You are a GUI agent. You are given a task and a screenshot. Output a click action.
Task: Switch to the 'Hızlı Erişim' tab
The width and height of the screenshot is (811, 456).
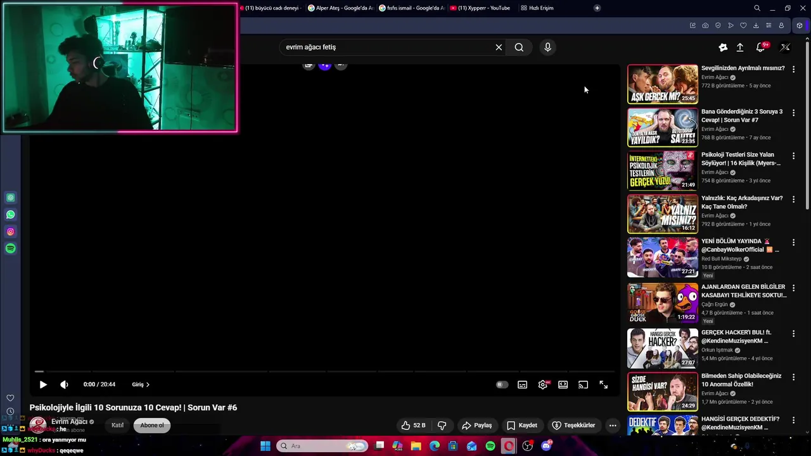point(537,8)
